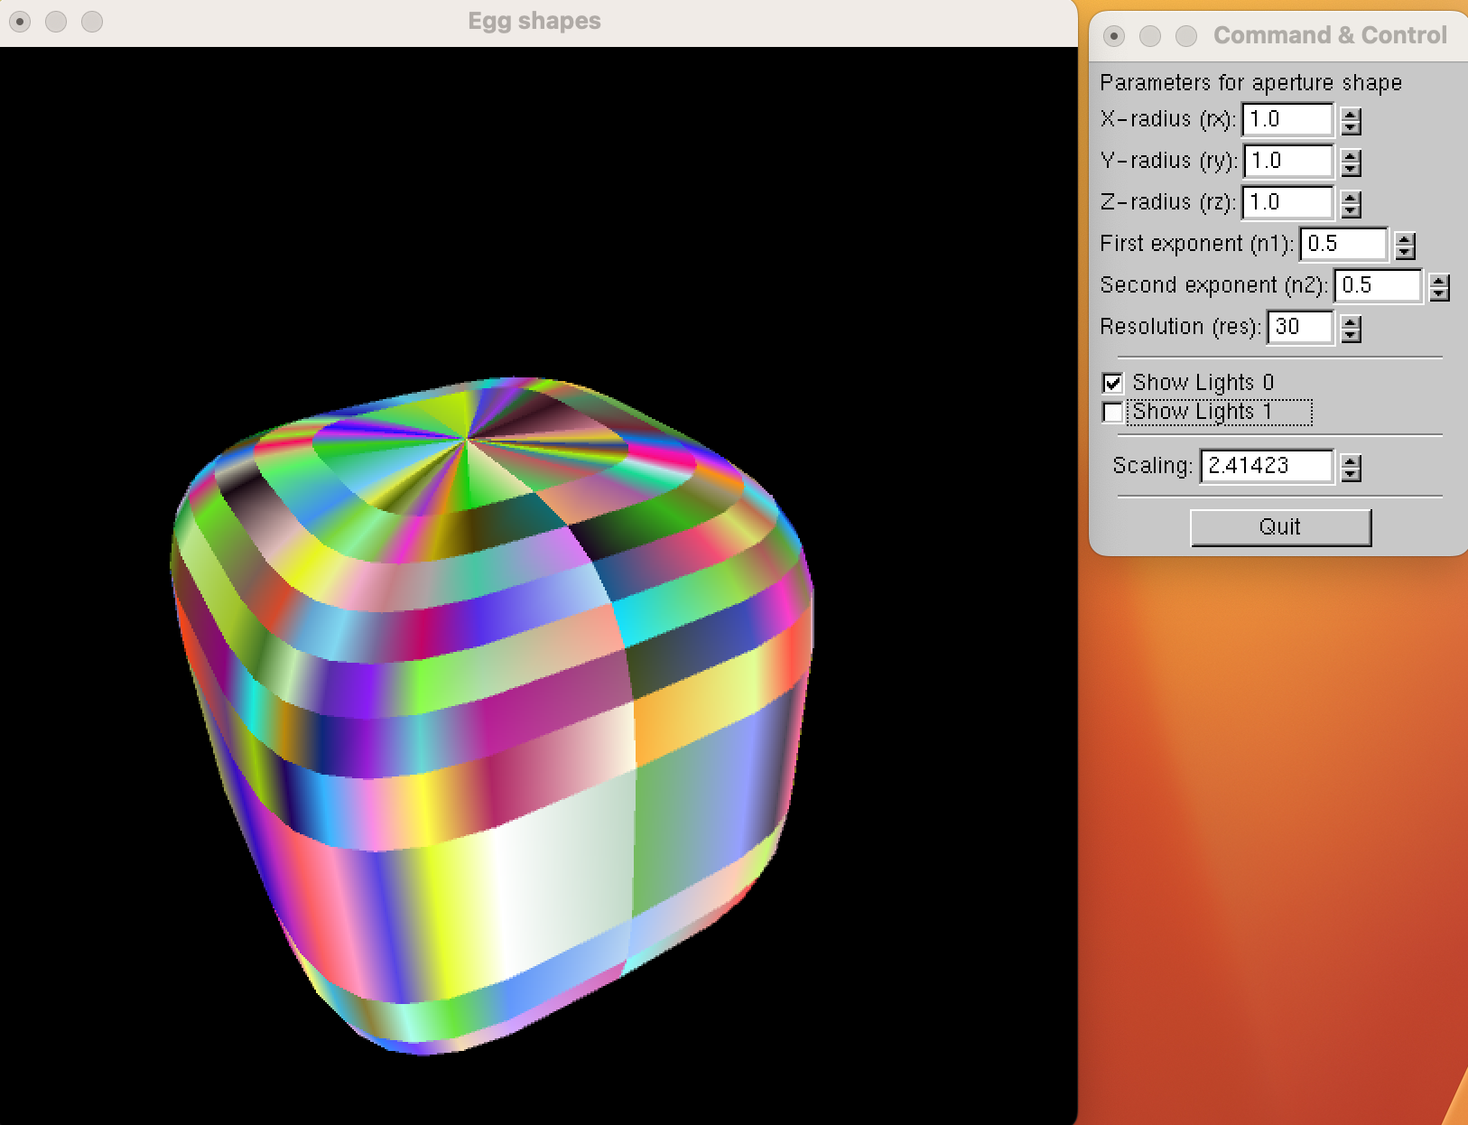Screen dimensions: 1468x1125
Task: Click the X-radius increment arrow
Action: pos(1351,115)
